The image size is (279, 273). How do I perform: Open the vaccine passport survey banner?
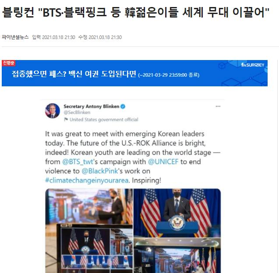(134, 73)
